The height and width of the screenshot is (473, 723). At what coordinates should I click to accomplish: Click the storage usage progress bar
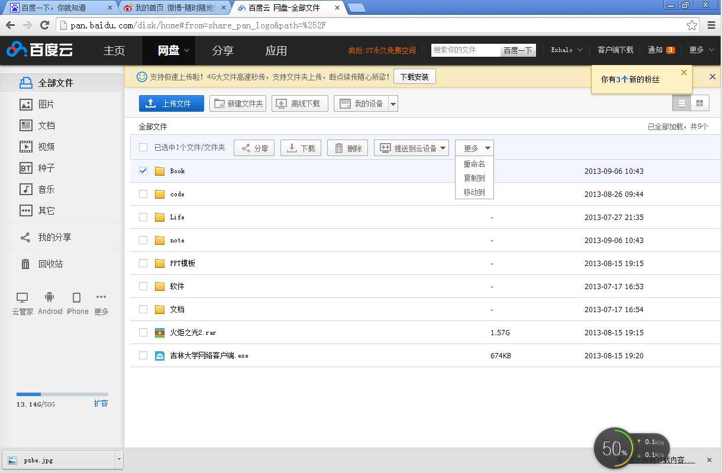point(62,394)
